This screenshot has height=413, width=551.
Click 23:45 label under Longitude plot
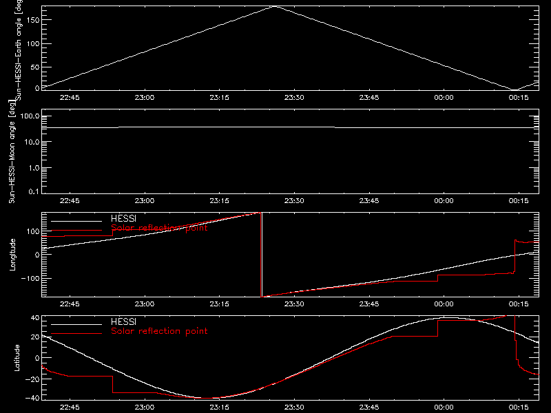click(369, 304)
